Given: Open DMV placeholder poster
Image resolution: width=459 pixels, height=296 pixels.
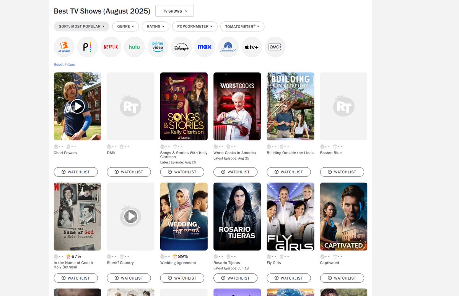Looking at the screenshot, I should [130, 106].
